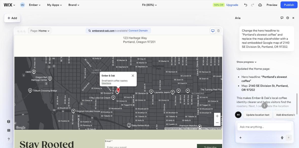Select Baby Ketten Klub marker

point(129,125)
